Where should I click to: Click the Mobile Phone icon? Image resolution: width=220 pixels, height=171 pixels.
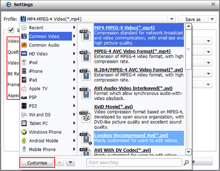coord(24,149)
